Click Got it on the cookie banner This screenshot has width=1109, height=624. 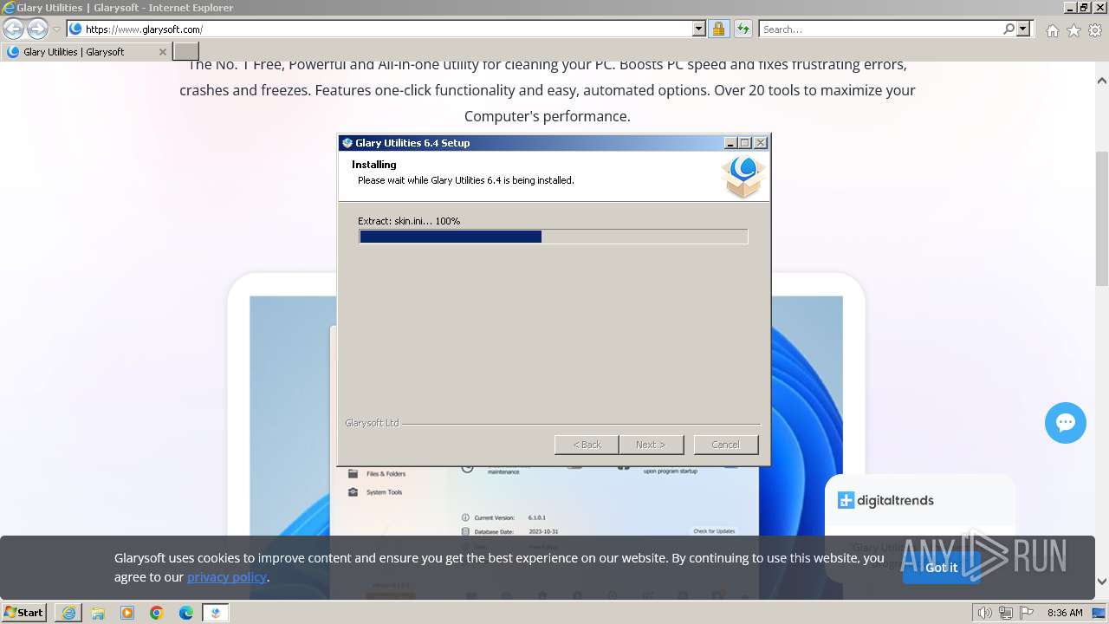pos(942,568)
